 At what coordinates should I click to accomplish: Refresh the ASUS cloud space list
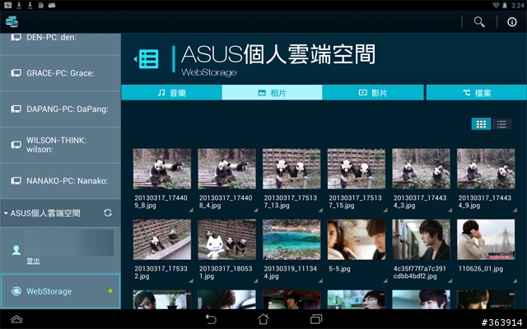(x=108, y=213)
